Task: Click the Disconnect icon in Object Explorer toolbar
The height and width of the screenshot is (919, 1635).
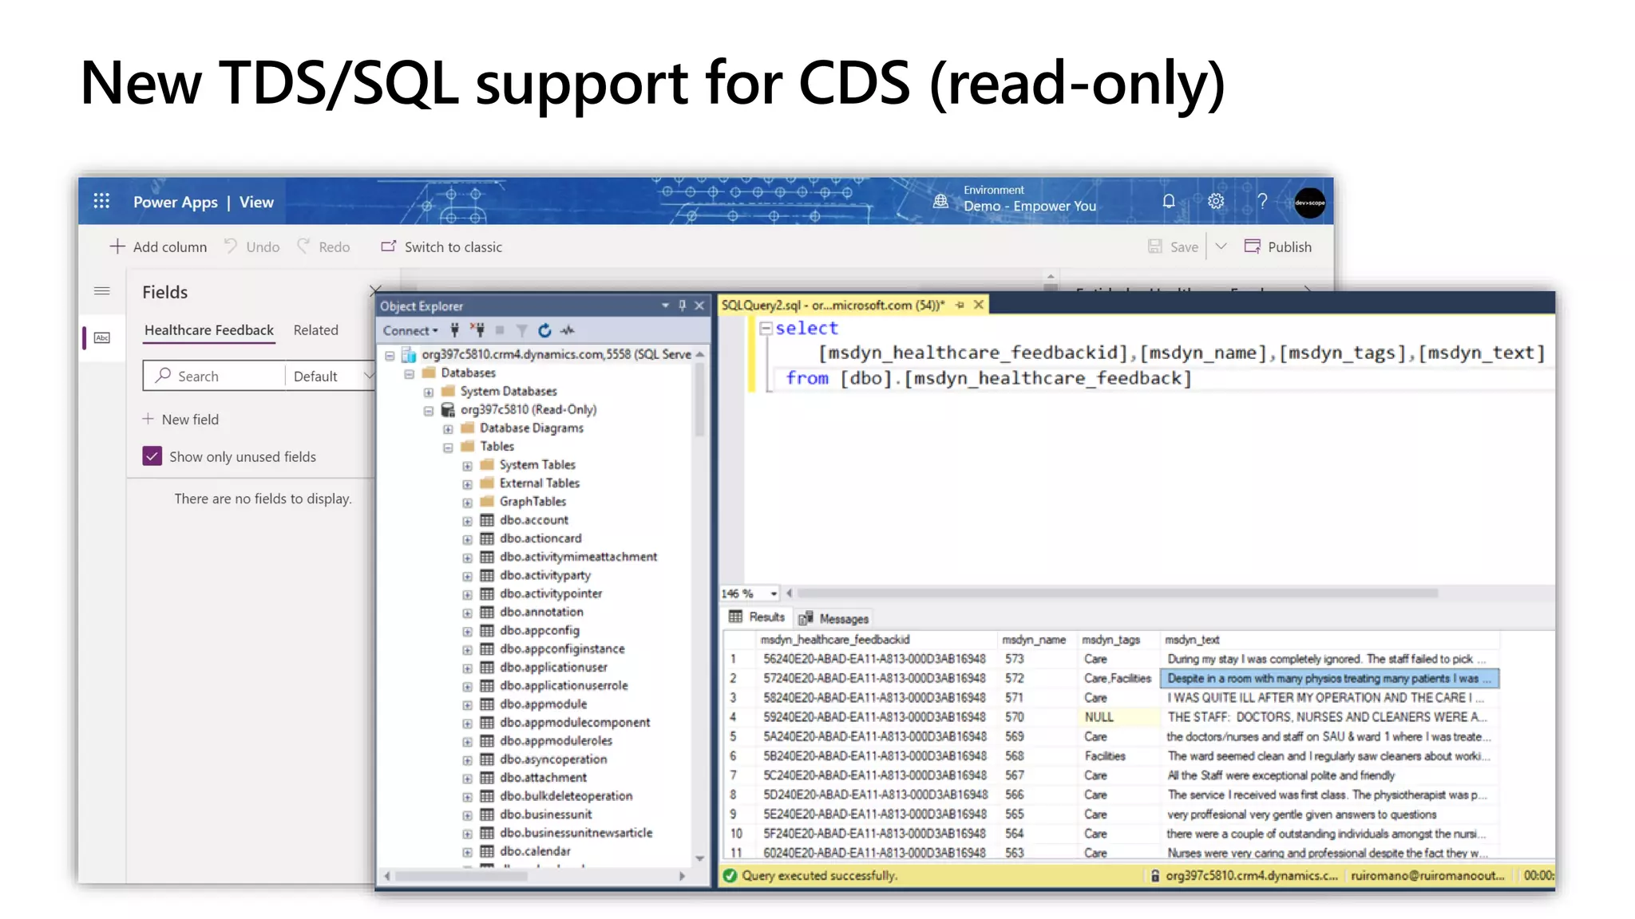Action: coord(477,329)
